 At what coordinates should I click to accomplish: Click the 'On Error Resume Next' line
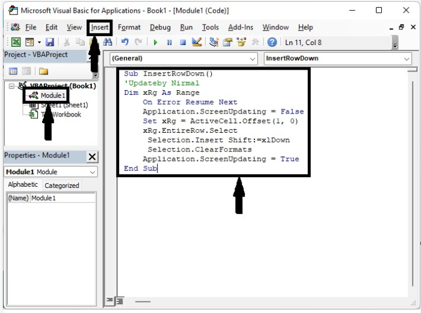[x=190, y=102]
